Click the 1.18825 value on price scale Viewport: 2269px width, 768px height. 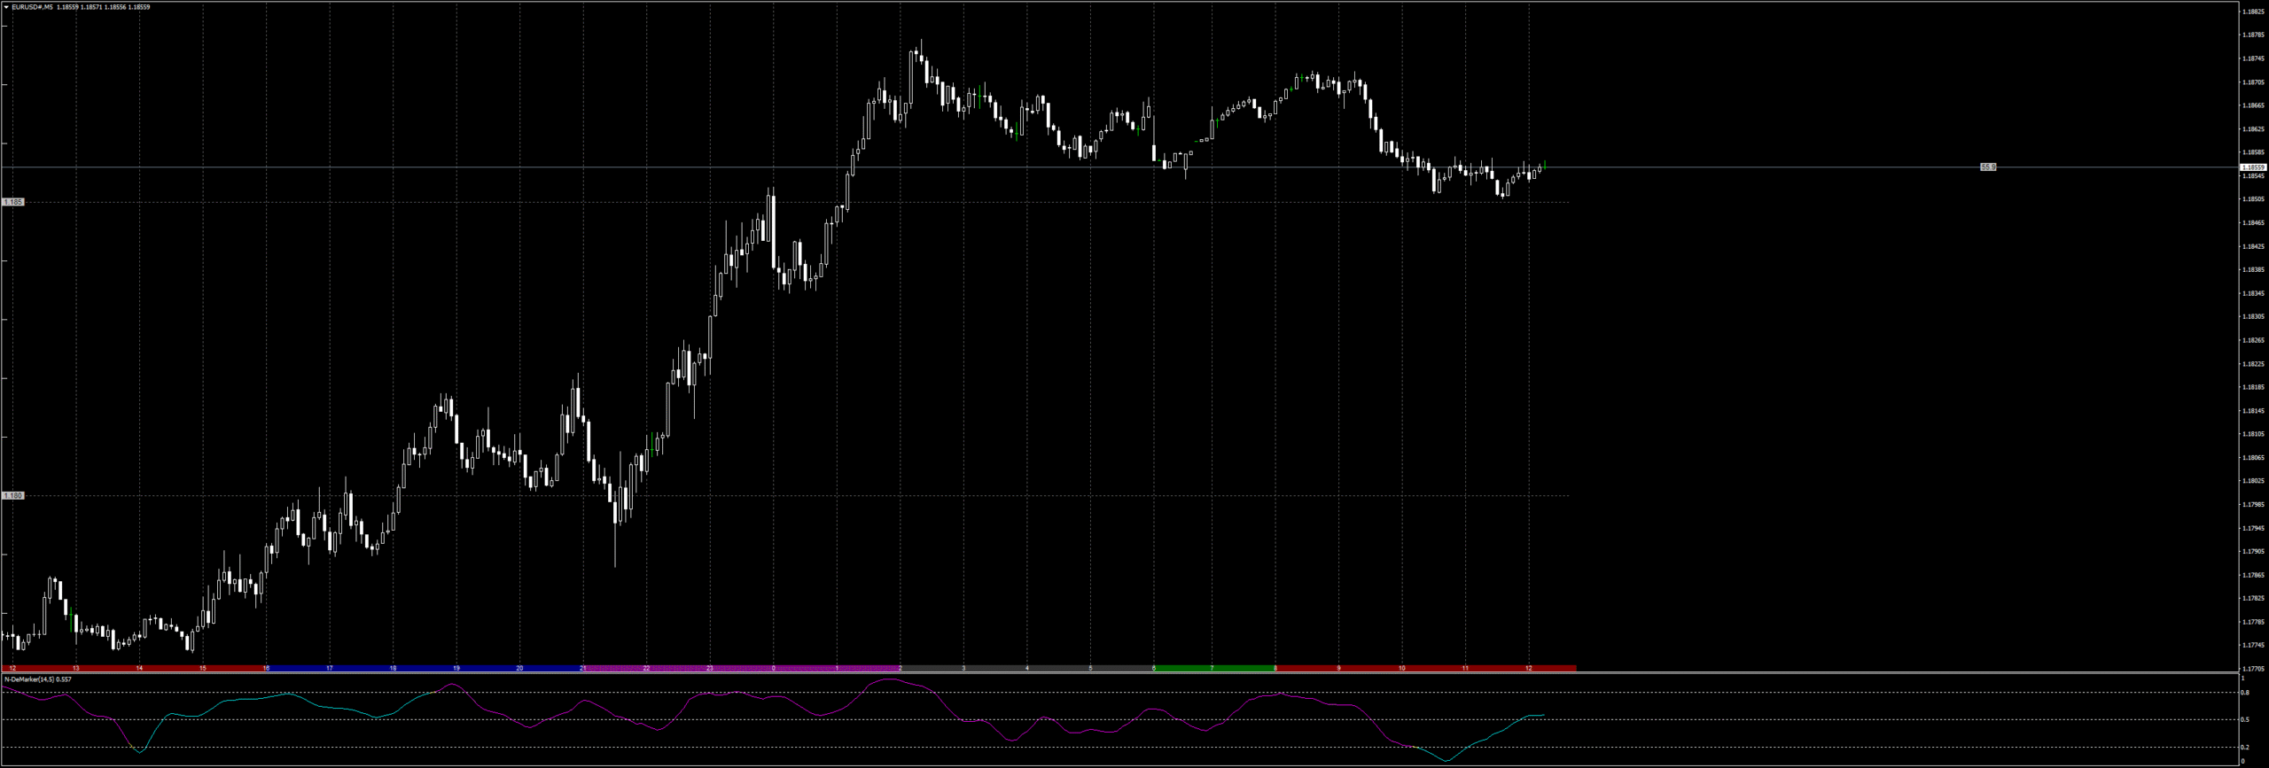tap(2252, 12)
